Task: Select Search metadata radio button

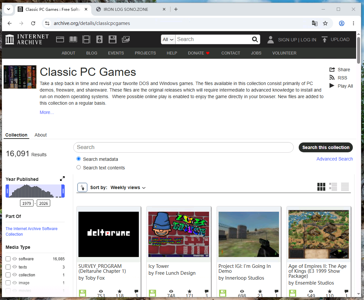Action: tap(79, 159)
